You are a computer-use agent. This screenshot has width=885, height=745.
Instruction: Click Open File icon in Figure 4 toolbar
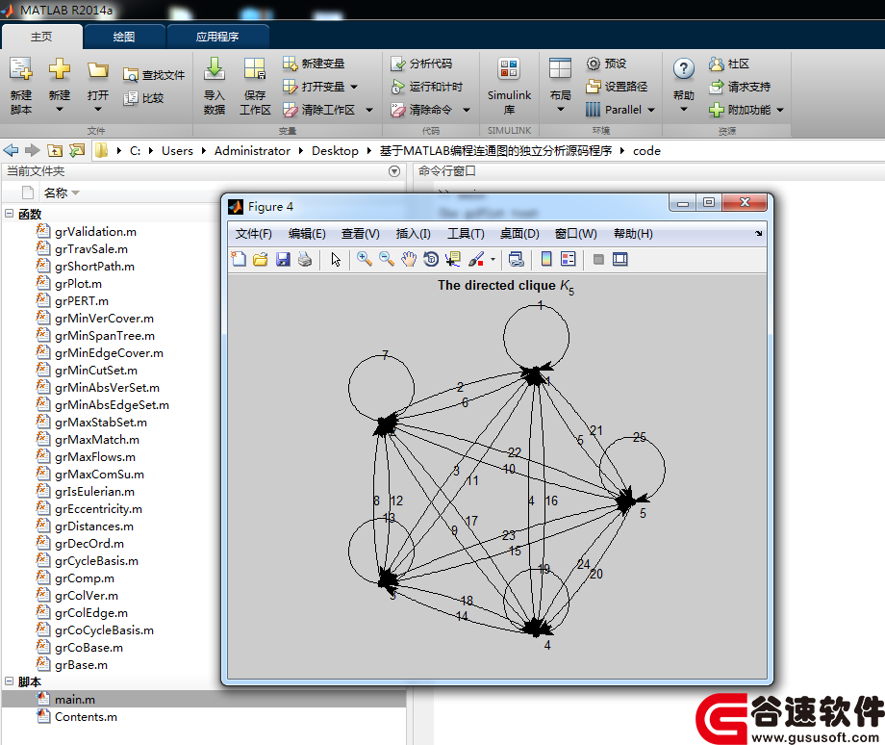pos(261,259)
